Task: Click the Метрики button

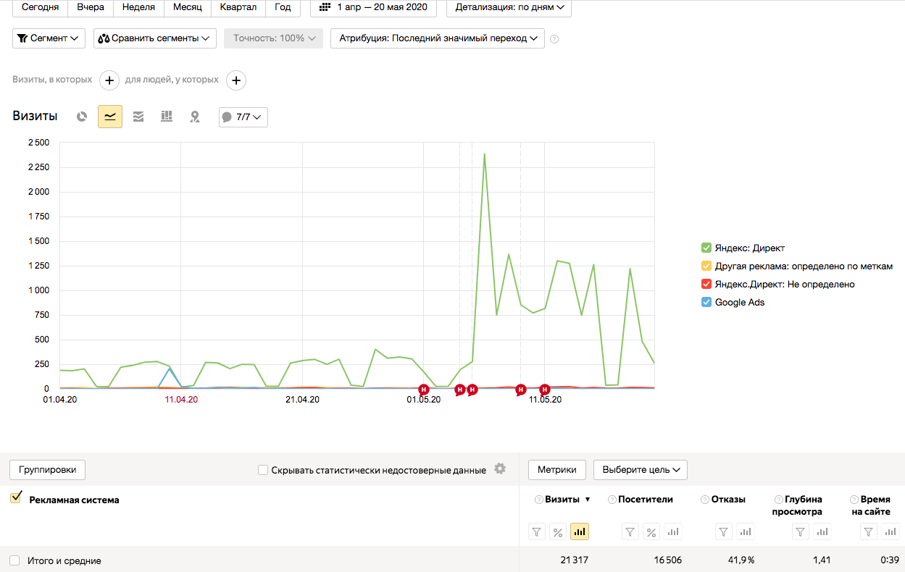Action: tap(556, 470)
